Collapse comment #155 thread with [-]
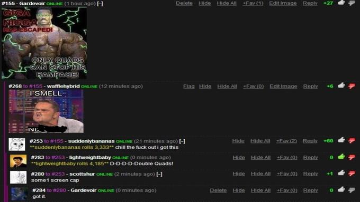360x202 pixels. pos(100,4)
